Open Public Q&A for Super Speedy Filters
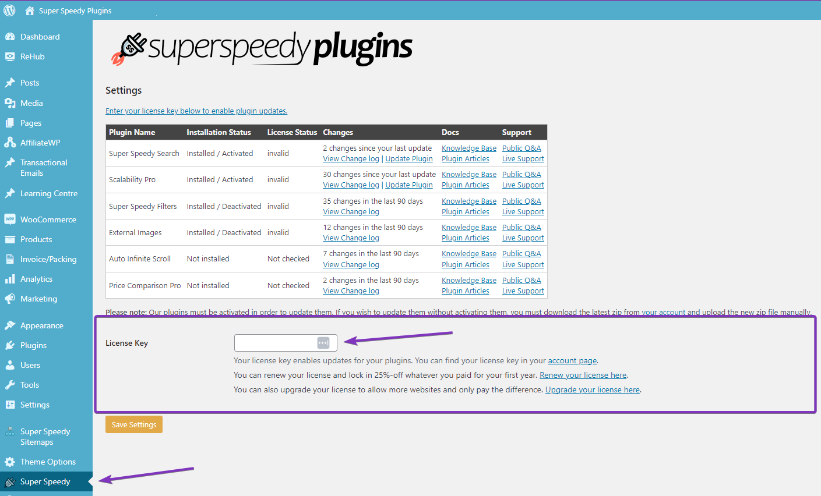Screen dimensions: 821x496 click(522, 201)
